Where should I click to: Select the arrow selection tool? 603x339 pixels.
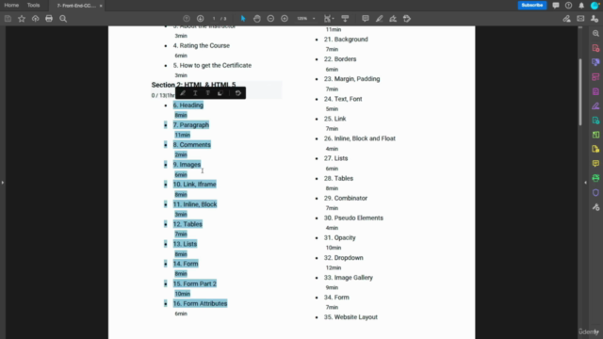243,19
